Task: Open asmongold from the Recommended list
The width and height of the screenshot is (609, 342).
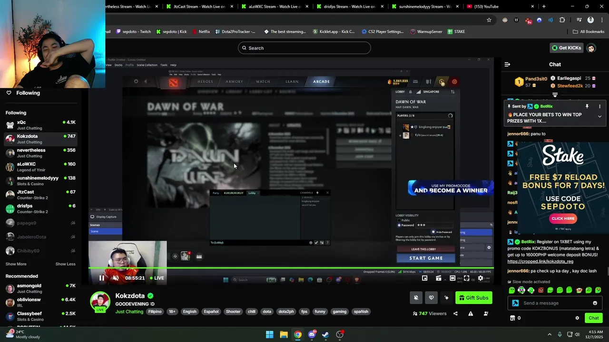Action: [x=40, y=288]
